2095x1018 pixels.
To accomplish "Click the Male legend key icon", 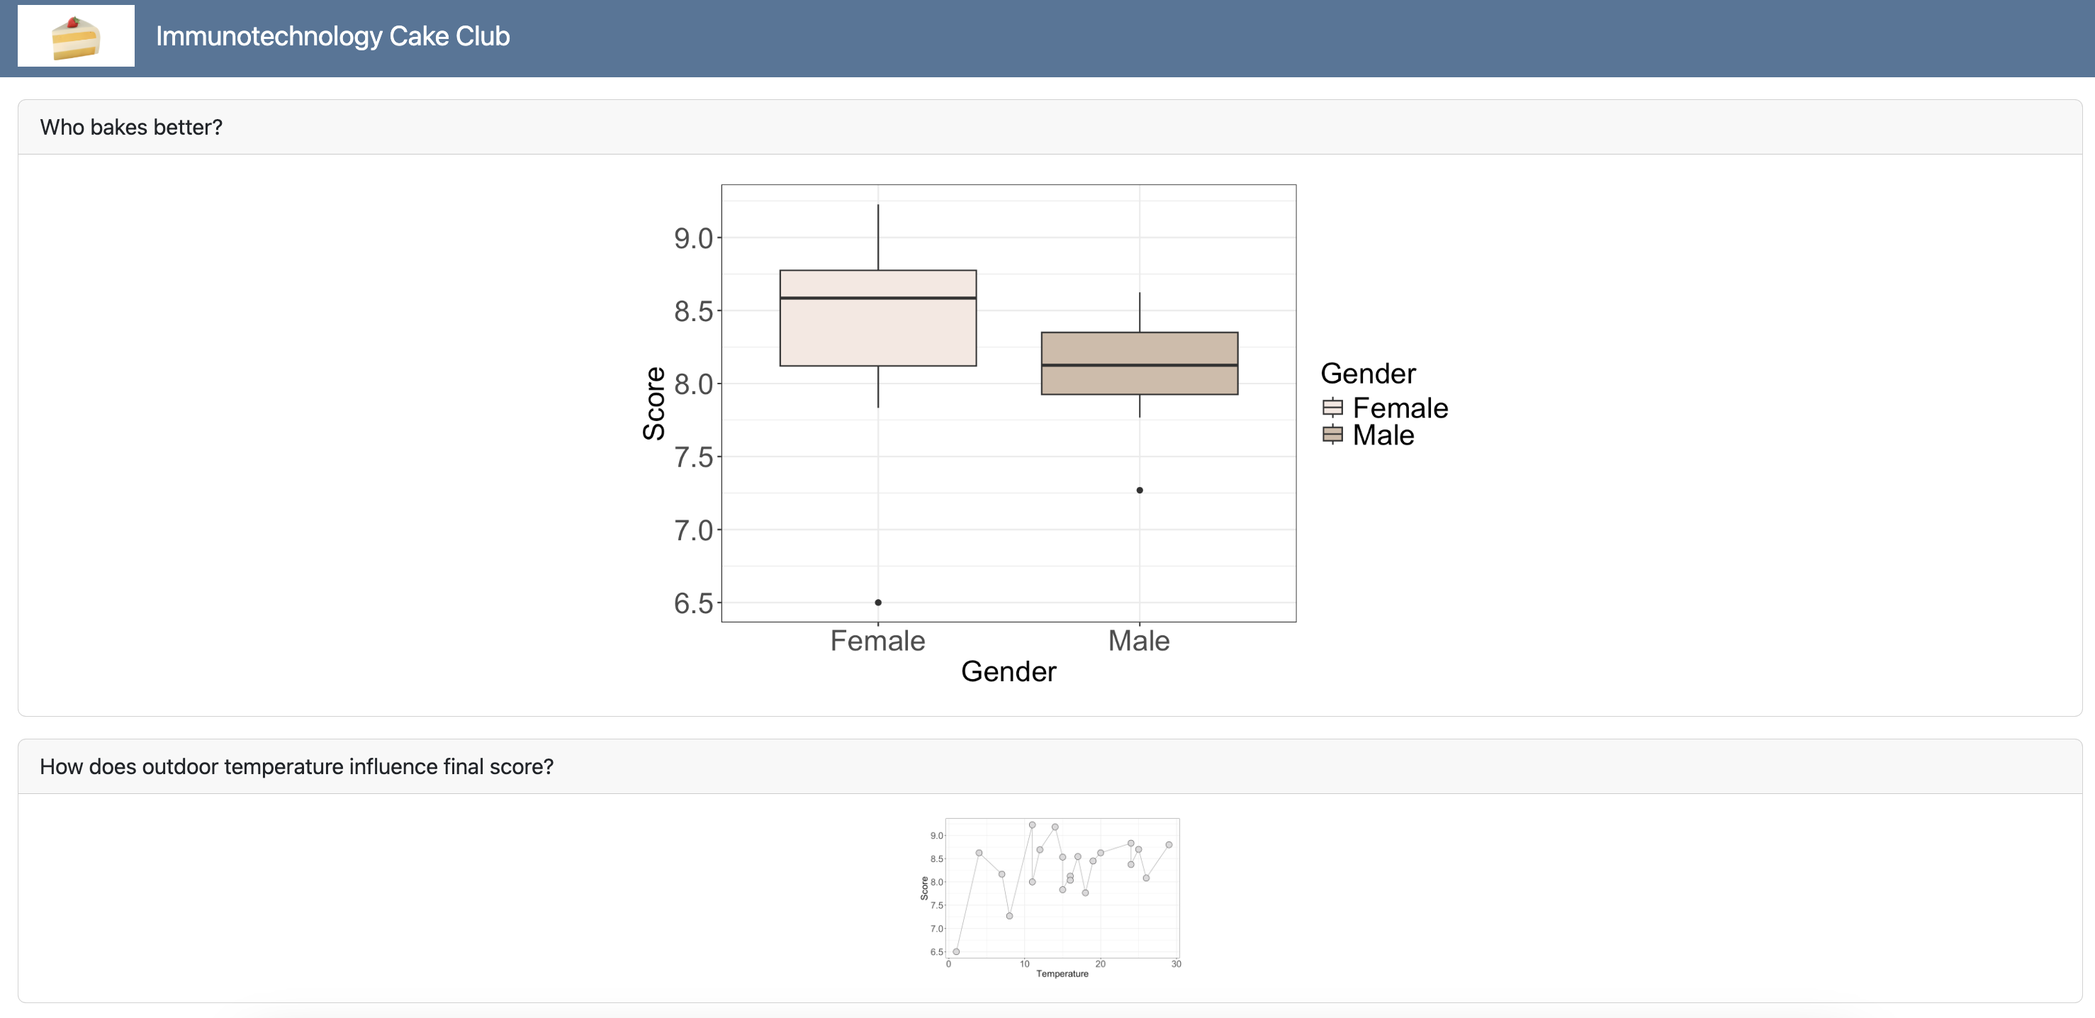I will point(1332,435).
